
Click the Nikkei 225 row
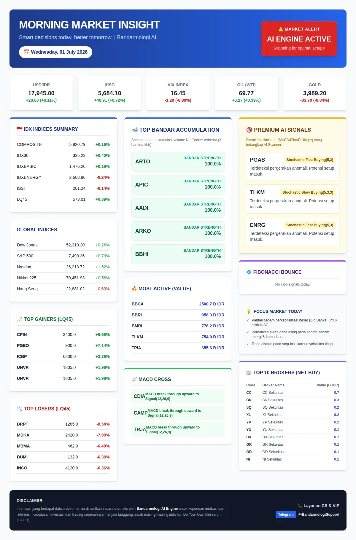63,278
